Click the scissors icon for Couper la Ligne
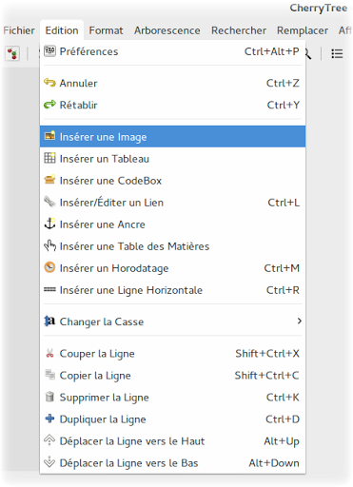Image resolution: width=353 pixels, height=487 pixels. (x=49, y=353)
